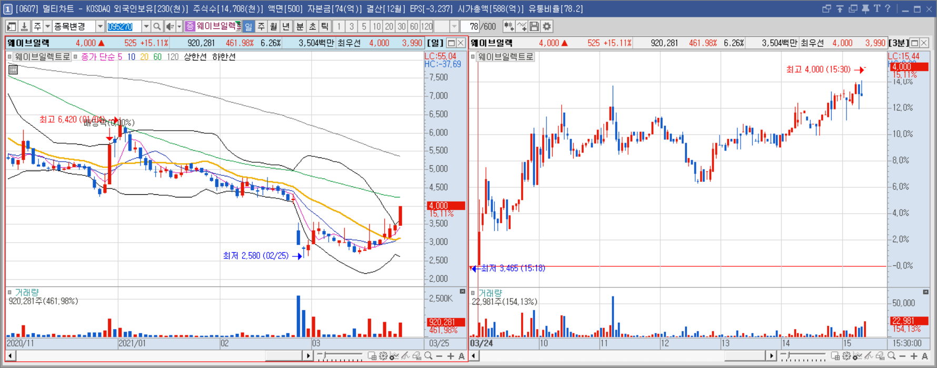This screenshot has width=937, height=368.
Task: Click the [3분] period label on right chart
Action: tap(899, 43)
